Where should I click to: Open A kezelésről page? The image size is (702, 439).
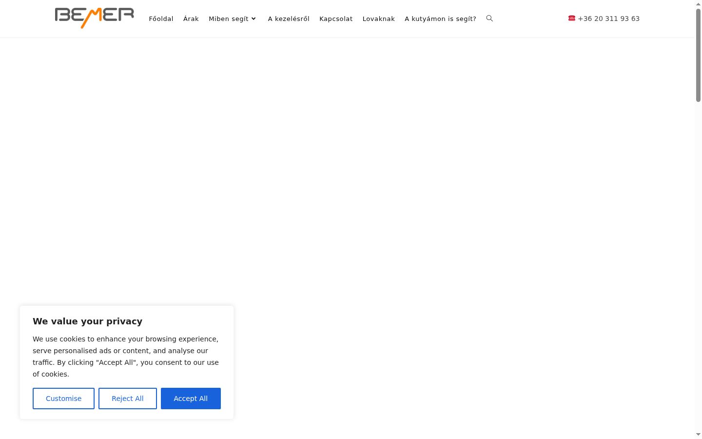(289, 19)
